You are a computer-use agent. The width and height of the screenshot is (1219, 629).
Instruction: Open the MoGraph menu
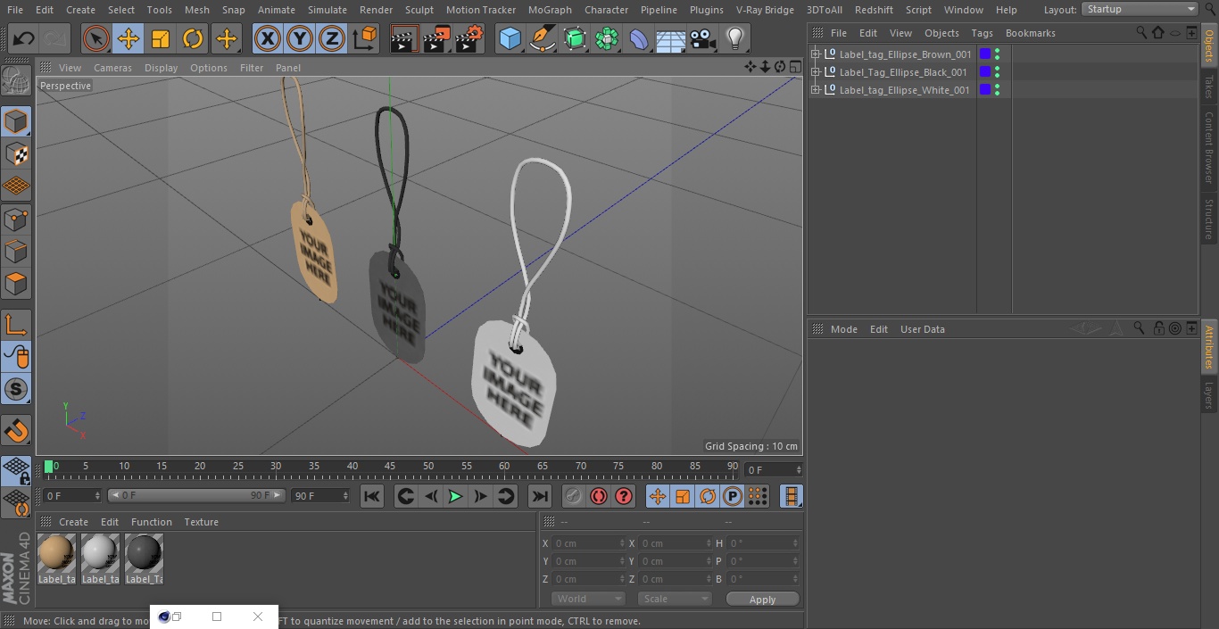pos(550,10)
